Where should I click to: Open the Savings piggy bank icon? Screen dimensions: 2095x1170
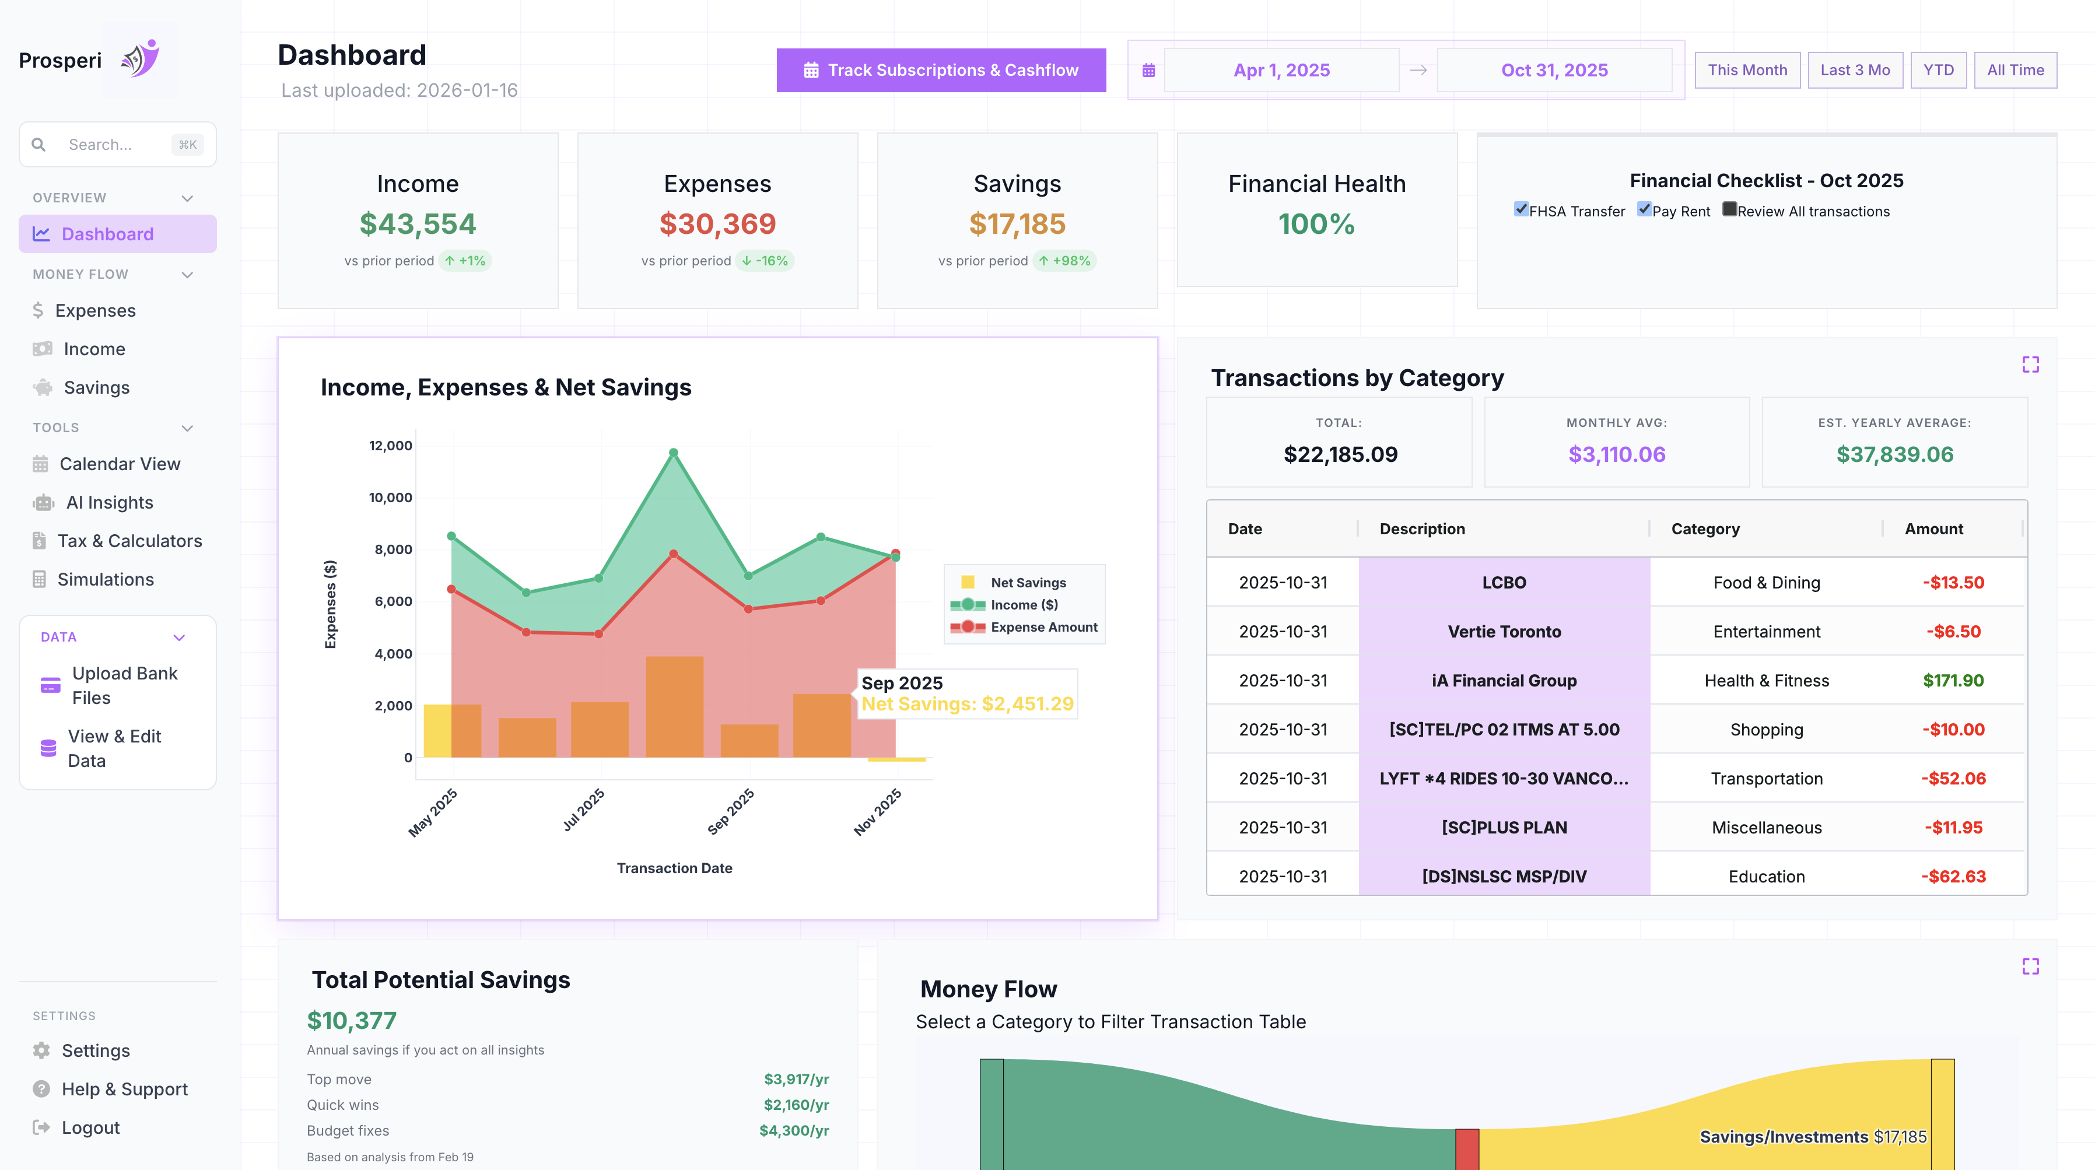coord(41,387)
